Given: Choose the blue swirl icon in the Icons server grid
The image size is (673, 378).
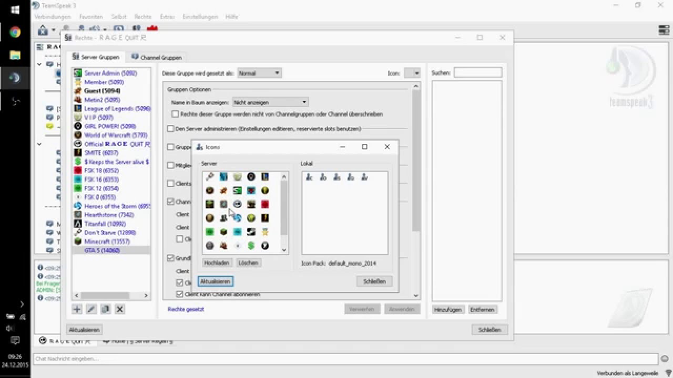Looking at the screenshot, I should (237, 218).
